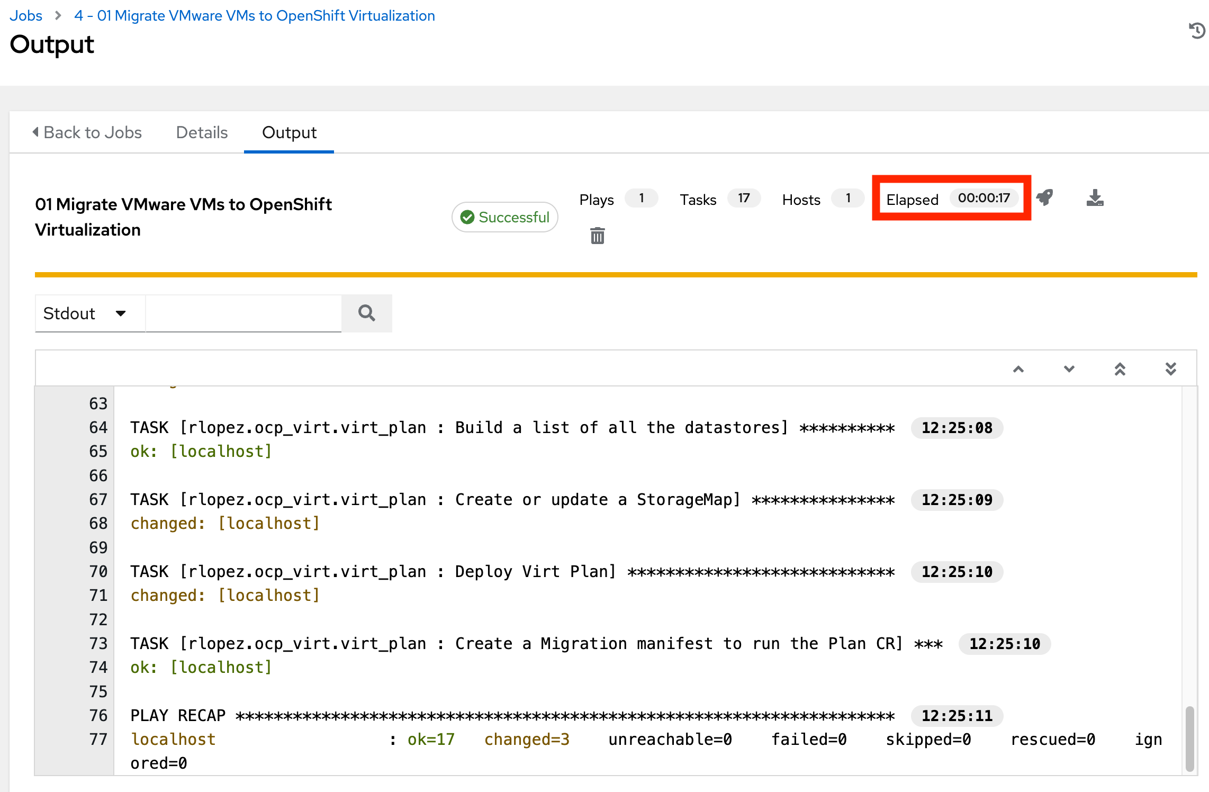Click the 'ok: [localhost]' result on line 74
Screen dimensions: 1209x792
(201, 668)
